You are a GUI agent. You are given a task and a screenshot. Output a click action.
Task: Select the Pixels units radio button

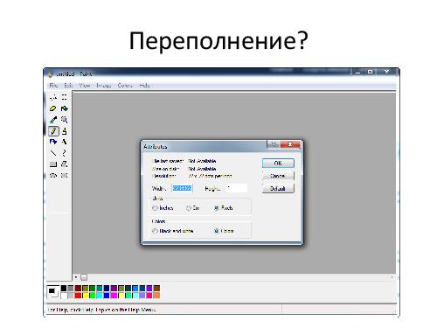coord(217,208)
